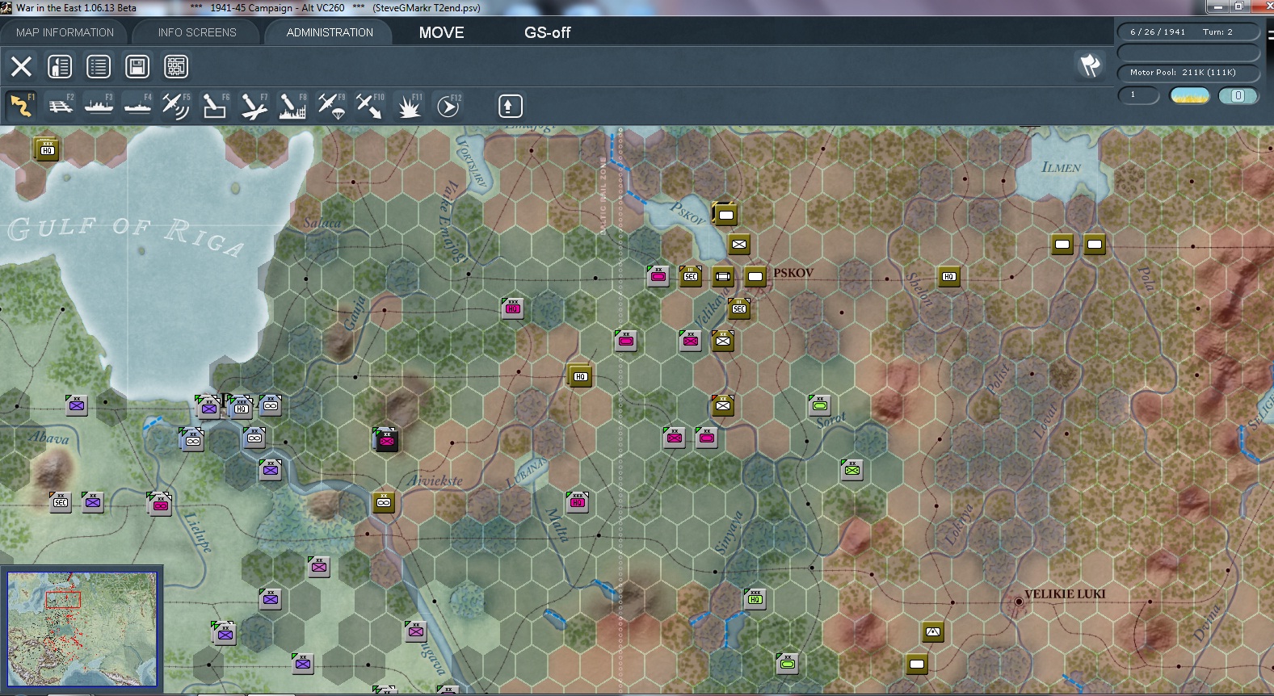Click the up-arrow icon beside F12
1274x696 pixels.
pos(510,106)
